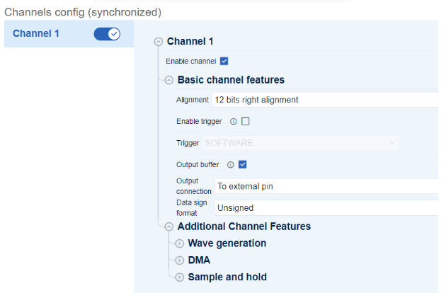Open the Trigger SOFTWARE dropdown
The image size is (446, 293).
[x=301, y=143]
